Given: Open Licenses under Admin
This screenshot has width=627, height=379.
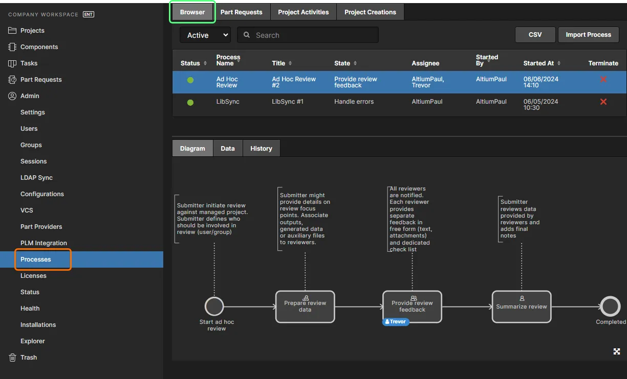Looking at the screenshot, I should click(x=34, y=276).
